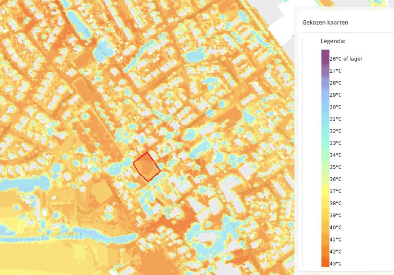Click the purple top of the legend color bar
Image resolution: width=394 pixels, height=275 pixels.
coord(325,54)
